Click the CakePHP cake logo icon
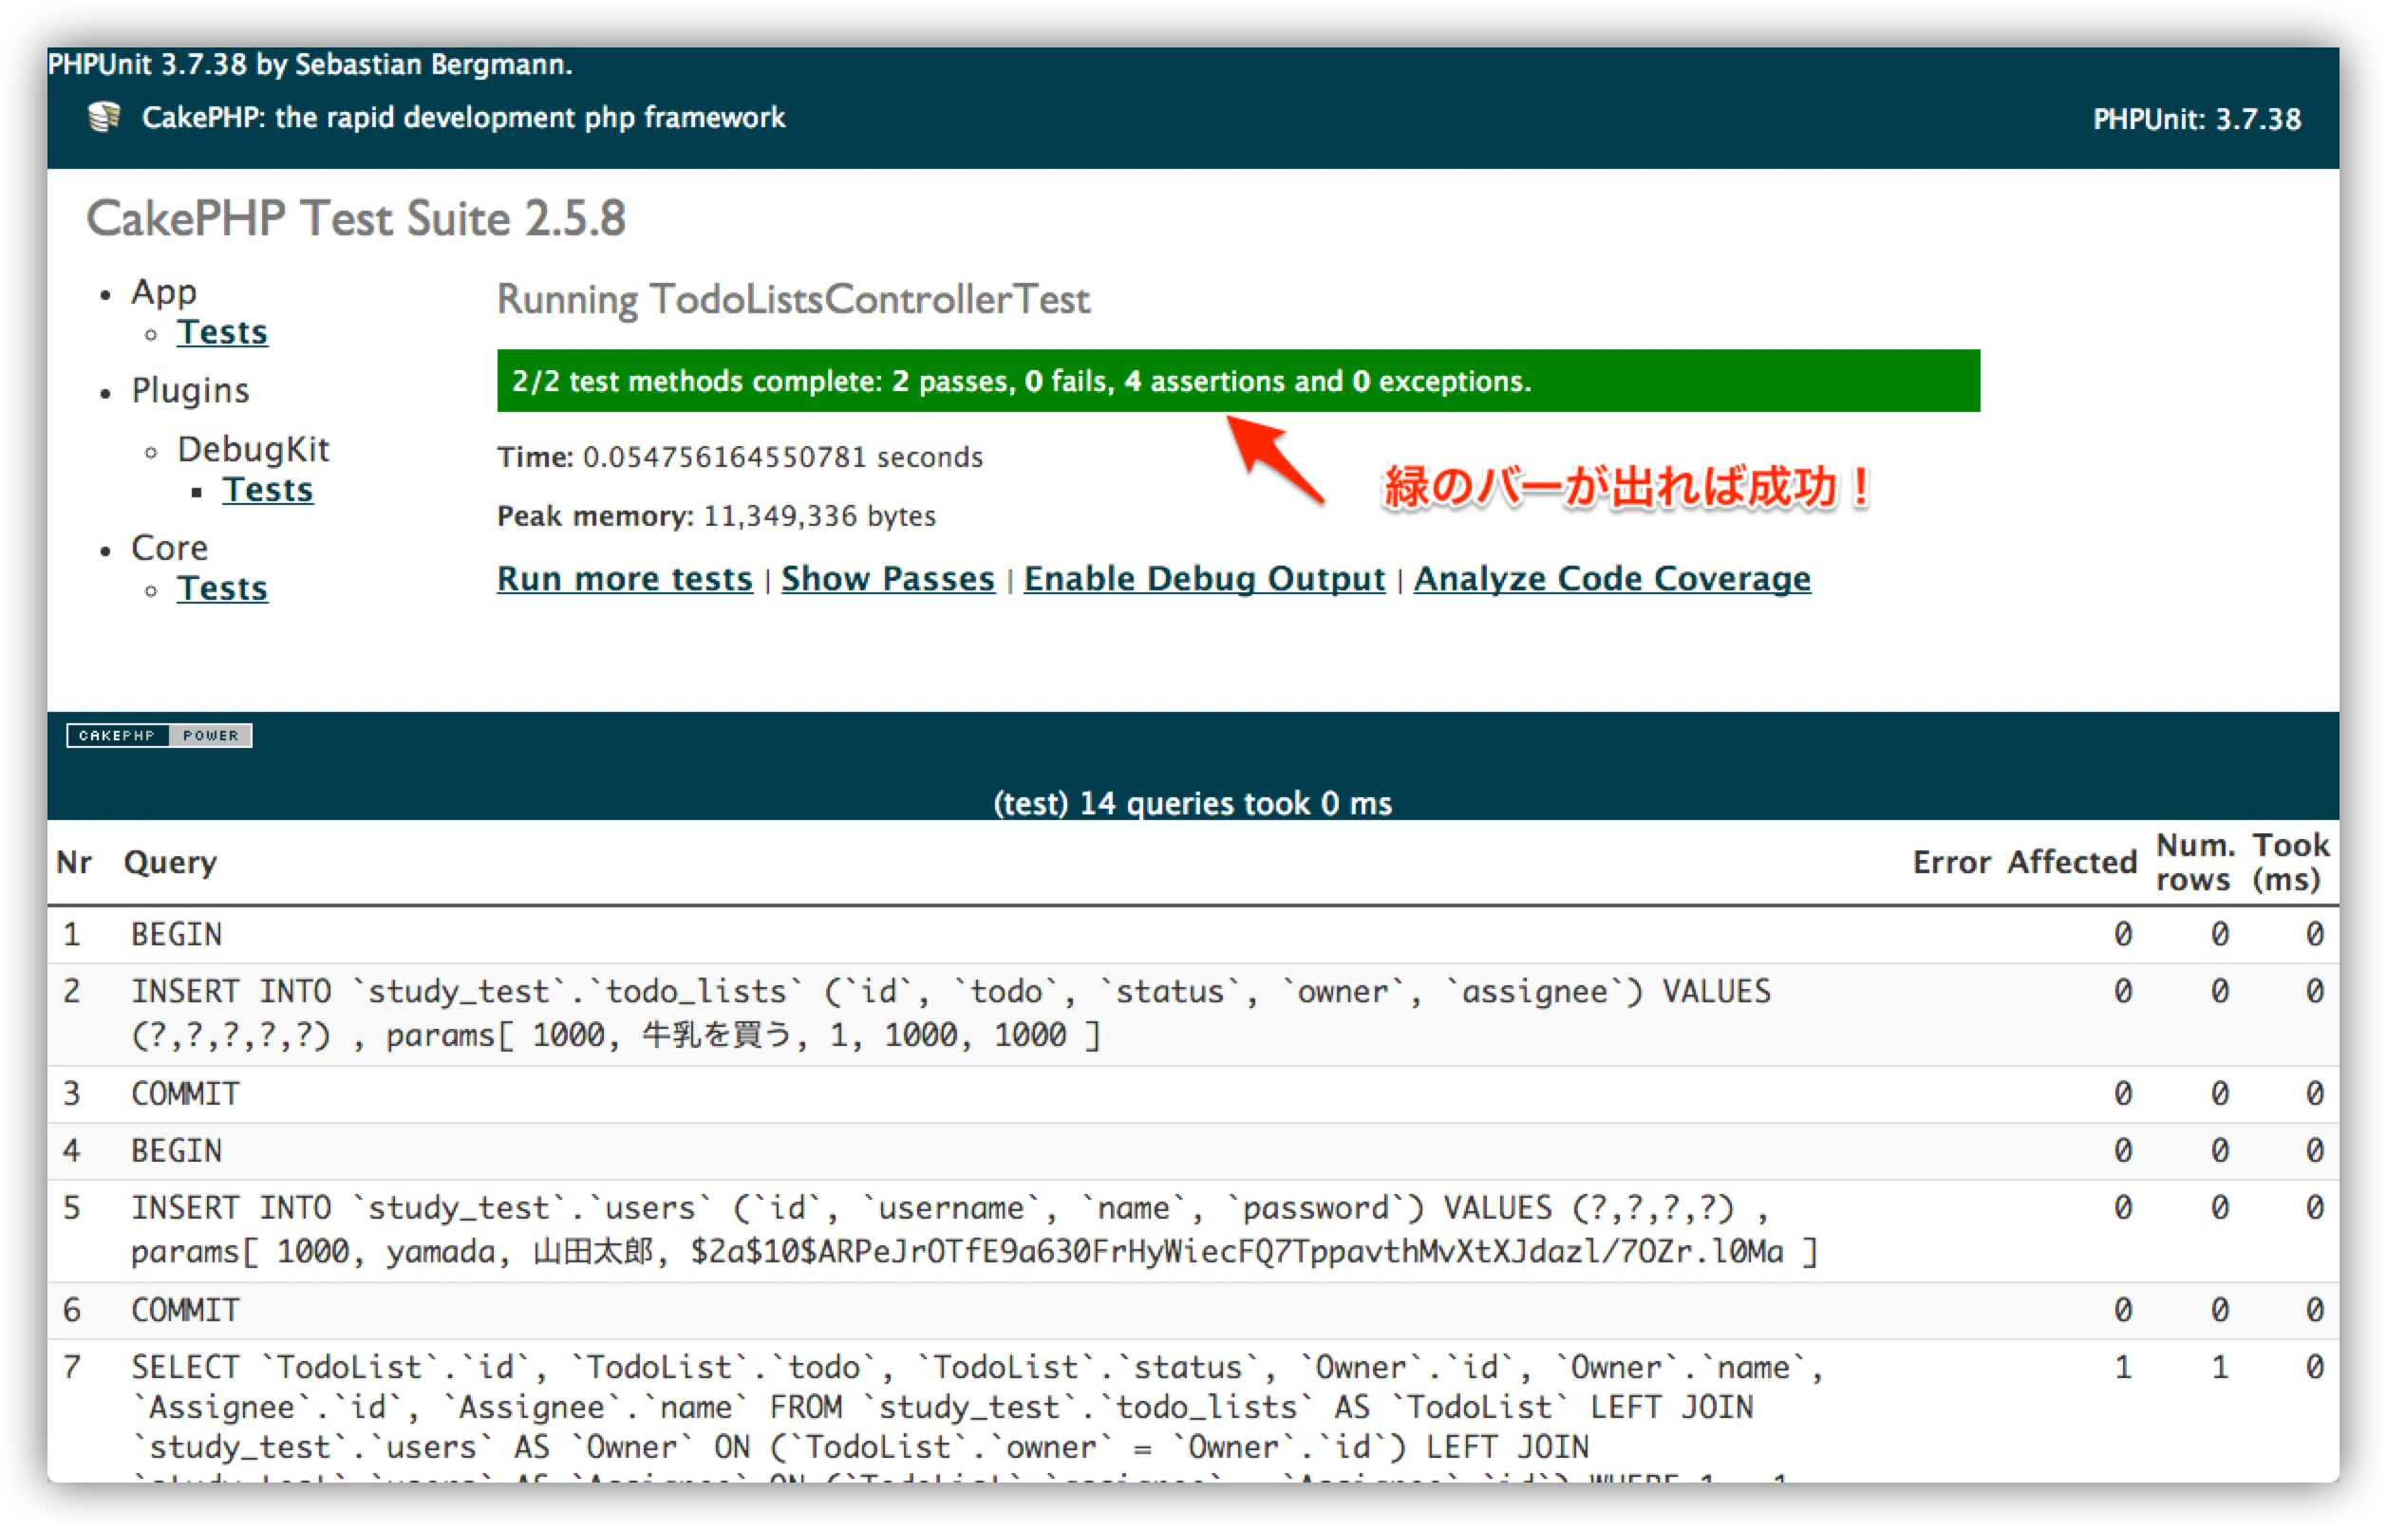This screenshot has width=2387, height=1530. 103,118
